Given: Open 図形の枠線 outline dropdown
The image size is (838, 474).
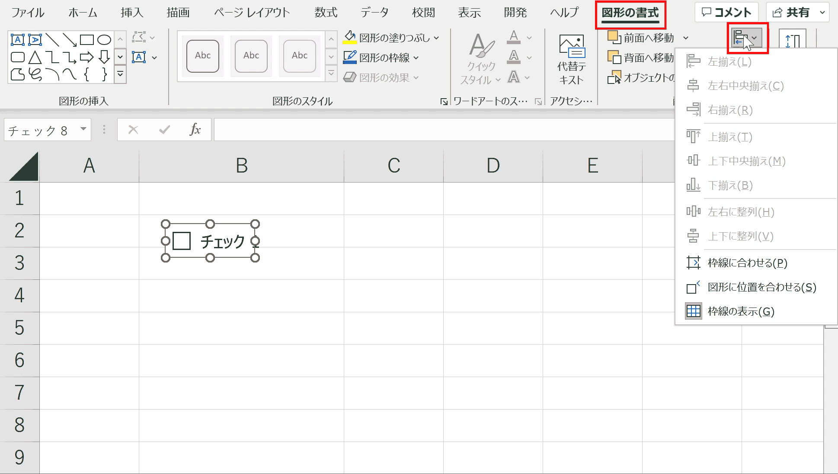Looking at the screenshot, I should click(x=416, y=58).
